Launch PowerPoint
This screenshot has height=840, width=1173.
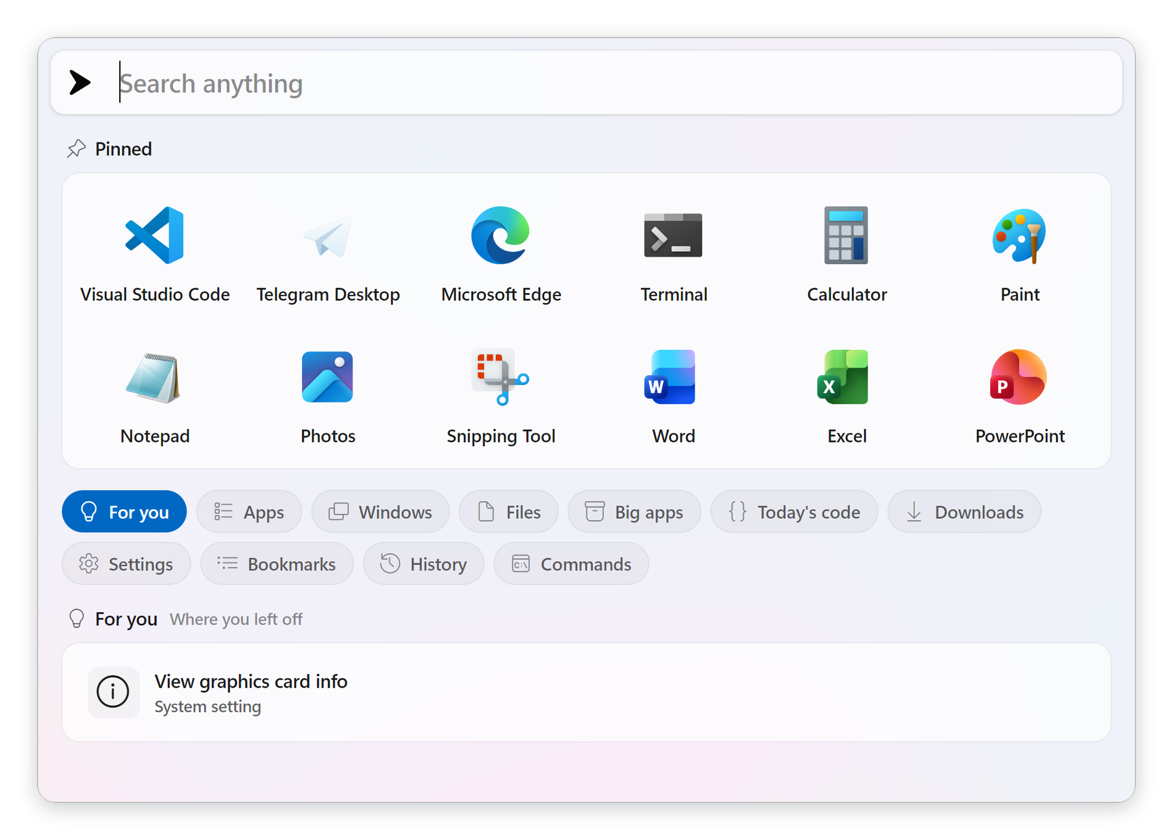click(x=1019, y=396)
